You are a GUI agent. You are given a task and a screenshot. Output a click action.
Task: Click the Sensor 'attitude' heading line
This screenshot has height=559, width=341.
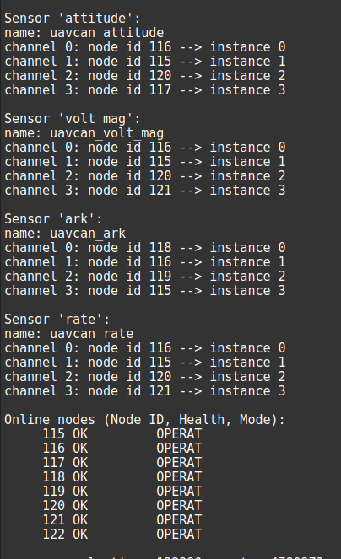(73, 19)
